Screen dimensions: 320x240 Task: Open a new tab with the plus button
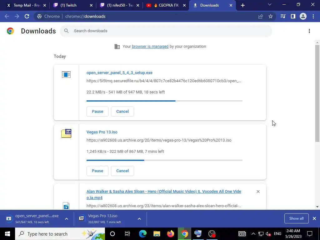click(x=242, y=6)
